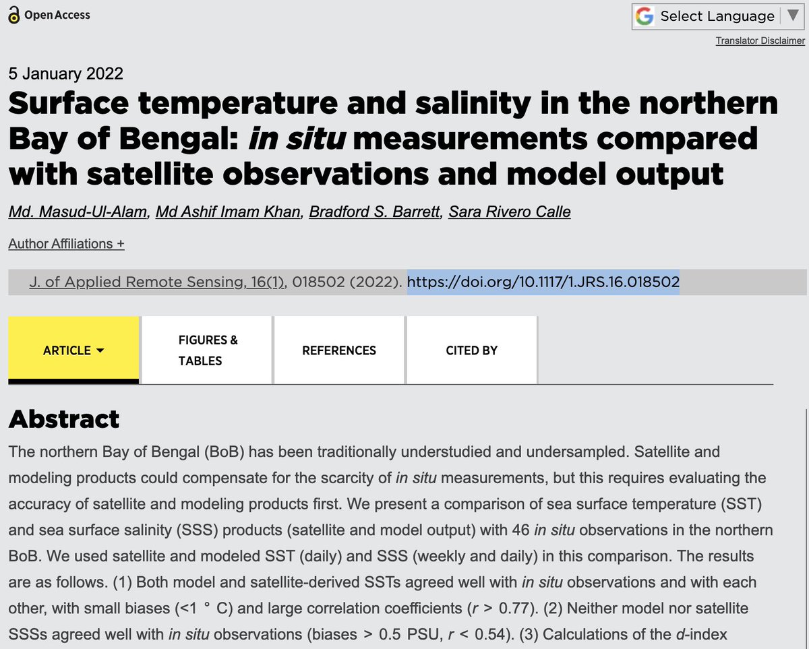View author Sara Rivero Calle's page

coord(509,212)
